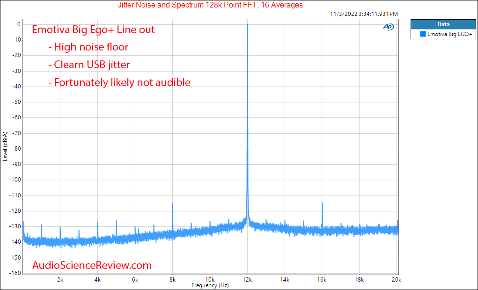Click the "-120" level tick label
The image size is (478, 290).
(15, 211)
